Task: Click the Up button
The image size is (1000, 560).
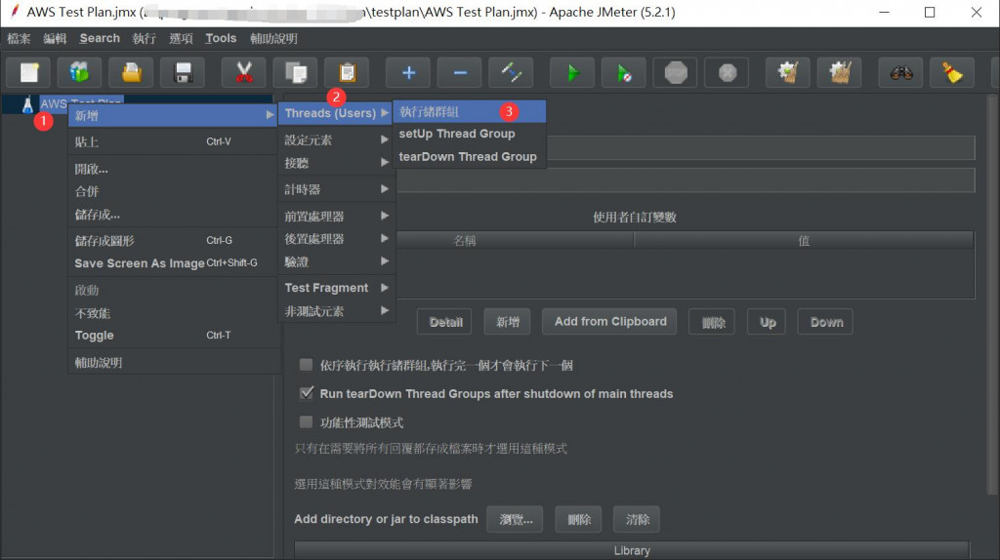Action: click(x=768, y=322)
